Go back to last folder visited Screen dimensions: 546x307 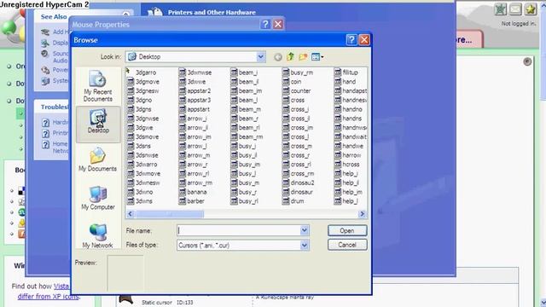pos(277,57)
